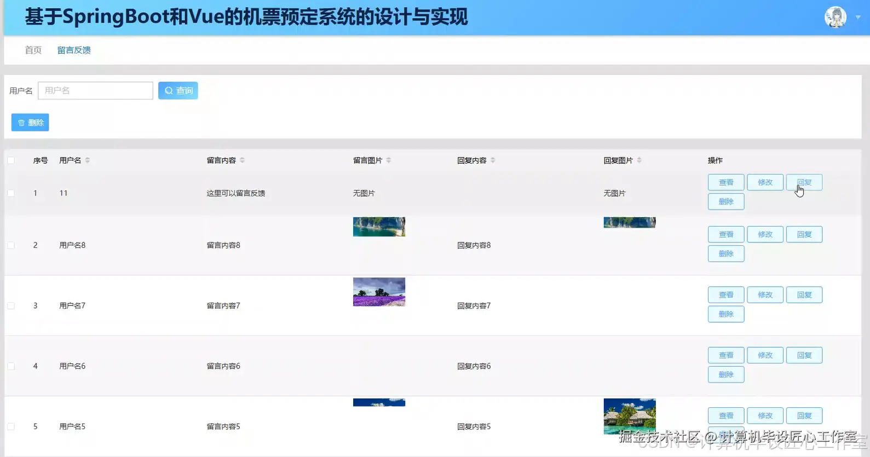Check the checkbox for row 用户名5
This screenshot has height=457, width=870.
tap(11, 426)
